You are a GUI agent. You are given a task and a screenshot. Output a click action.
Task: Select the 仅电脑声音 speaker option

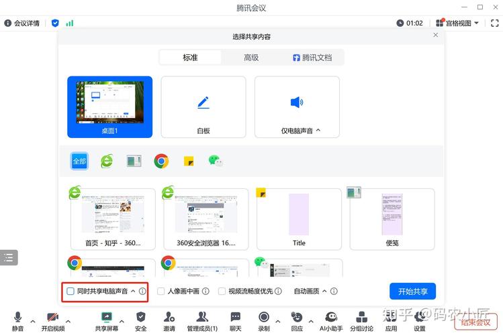coord(297,107)
